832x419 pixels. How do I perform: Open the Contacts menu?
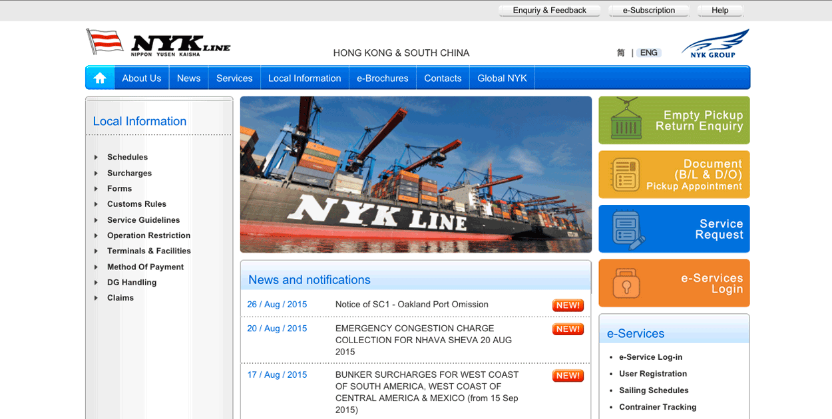point(443,78)
